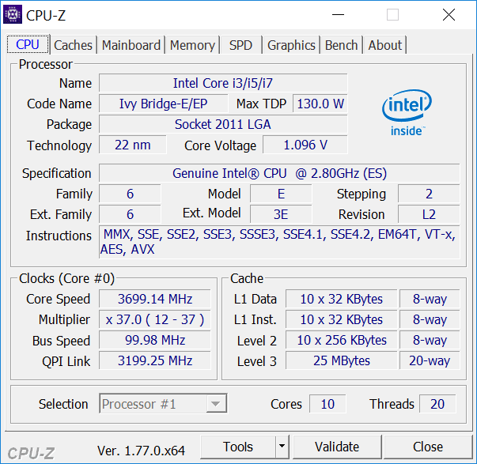Show the Graphics tab
The image size is (477, 464).
tap(291, 45)
